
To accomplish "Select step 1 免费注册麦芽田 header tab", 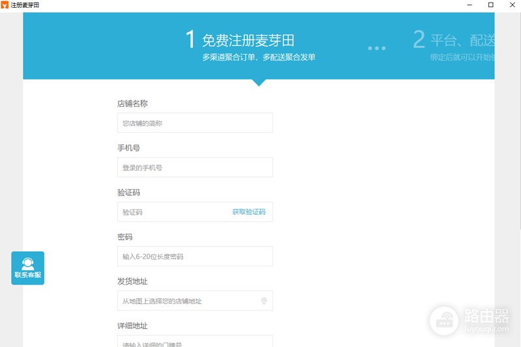I will pyautogui.click(x=251, y=46).
